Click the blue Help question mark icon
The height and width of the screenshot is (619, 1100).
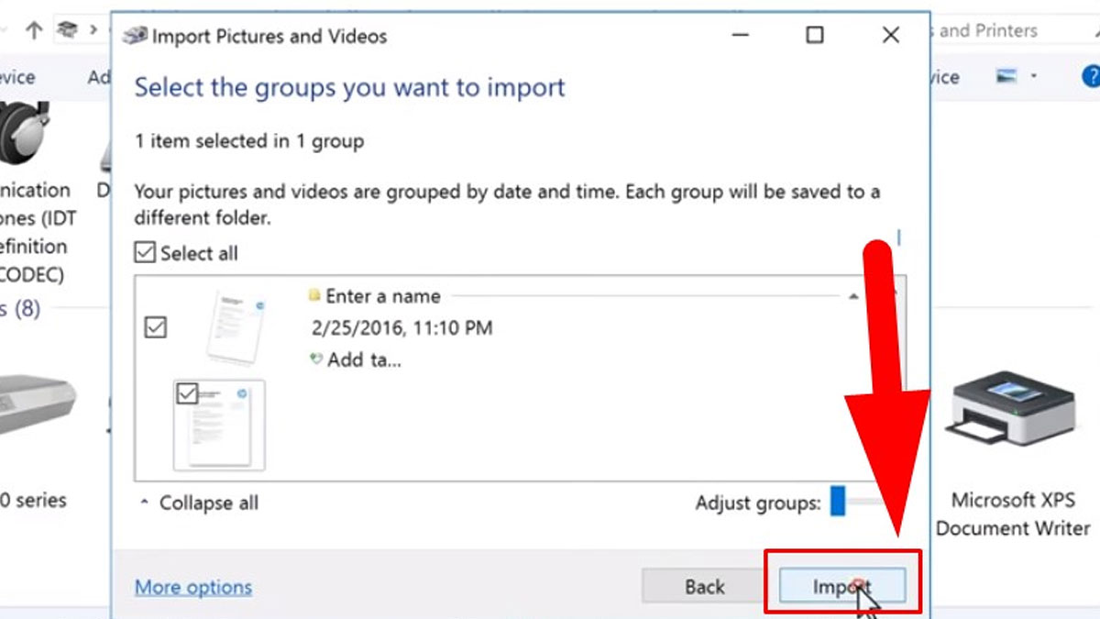click(x=1091, y=76)
